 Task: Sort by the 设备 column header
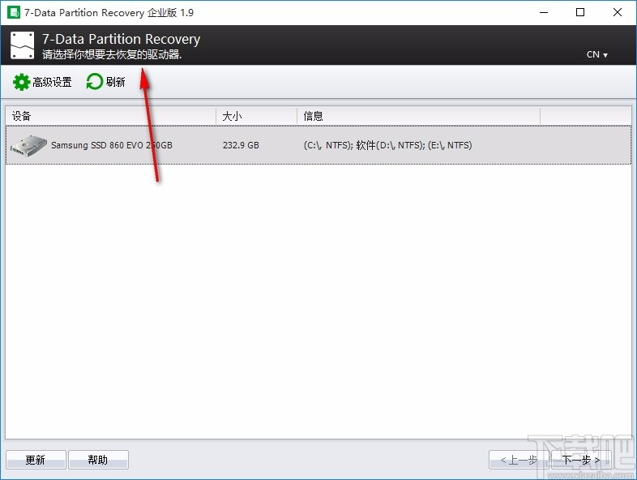pyautogui.click(x=110, y=116)
